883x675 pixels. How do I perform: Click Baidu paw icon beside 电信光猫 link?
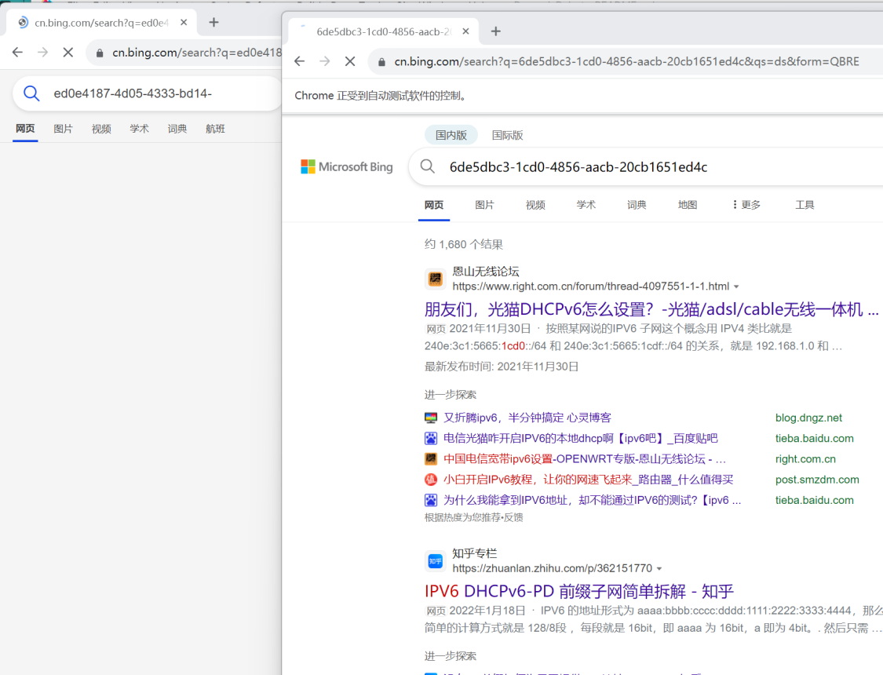click(x=431, y=439)
